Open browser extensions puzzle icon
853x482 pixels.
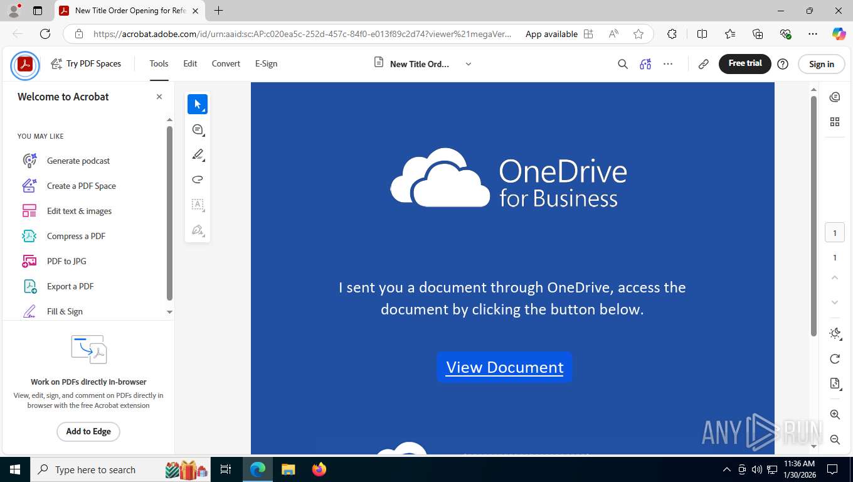pos(672,34)
